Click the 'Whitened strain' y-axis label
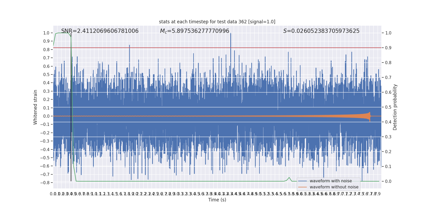The image size is (424, 212). 36,107
